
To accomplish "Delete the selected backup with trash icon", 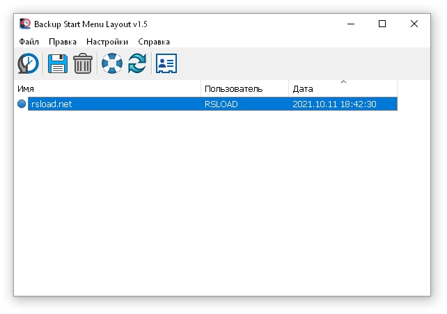I will click(x=83, y=64).
